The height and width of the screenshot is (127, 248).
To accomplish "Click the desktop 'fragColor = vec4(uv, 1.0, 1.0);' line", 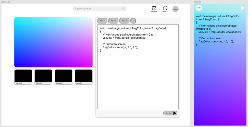I will (120, 47).
